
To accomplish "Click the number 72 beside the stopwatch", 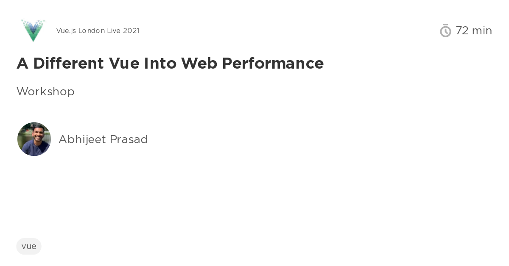I will 462,30.
